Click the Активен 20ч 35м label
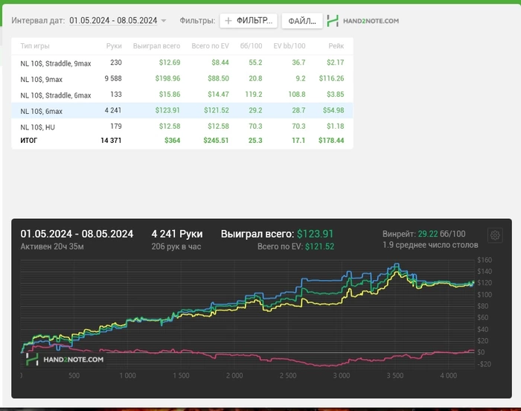 point(52,246)
